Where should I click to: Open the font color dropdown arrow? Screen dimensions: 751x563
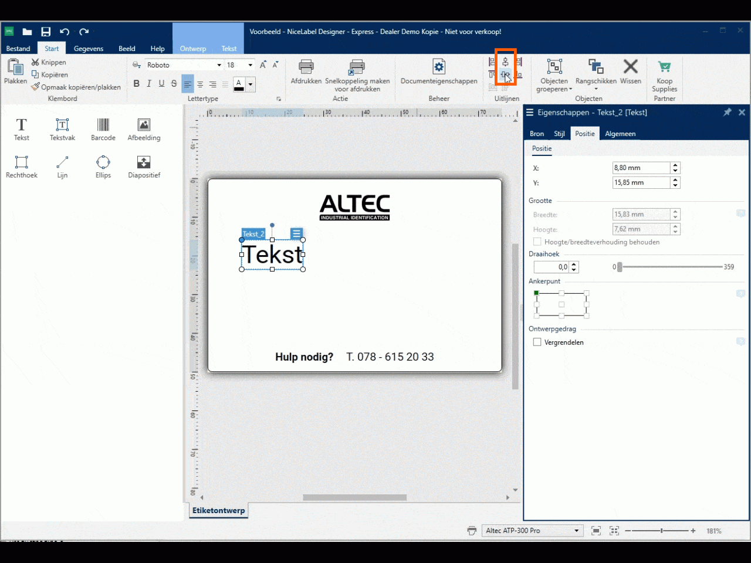251,84
